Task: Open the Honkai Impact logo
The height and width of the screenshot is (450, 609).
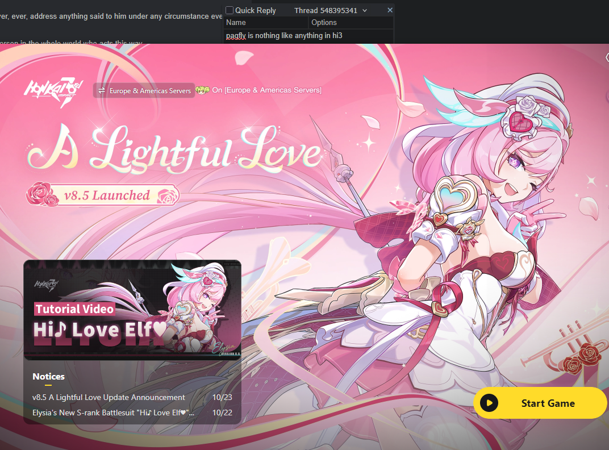Action: [53, 91]
